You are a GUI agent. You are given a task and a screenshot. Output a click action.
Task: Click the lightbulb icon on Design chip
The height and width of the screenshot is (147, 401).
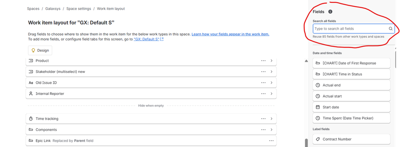click(33, 50)
